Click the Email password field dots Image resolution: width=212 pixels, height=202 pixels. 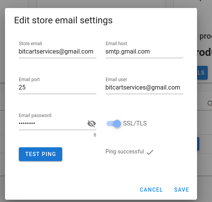pos(27,123)
